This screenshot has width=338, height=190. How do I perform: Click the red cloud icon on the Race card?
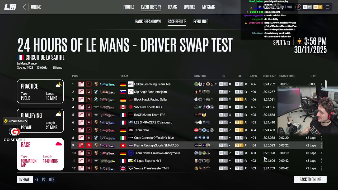[59, 144]
